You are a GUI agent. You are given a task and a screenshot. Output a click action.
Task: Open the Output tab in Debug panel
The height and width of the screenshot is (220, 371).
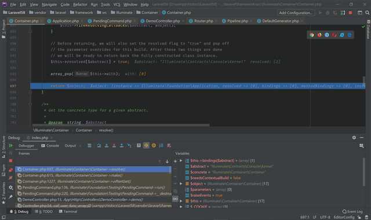[70, 146]
